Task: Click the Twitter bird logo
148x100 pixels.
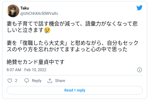Action: tap(139, 8)
